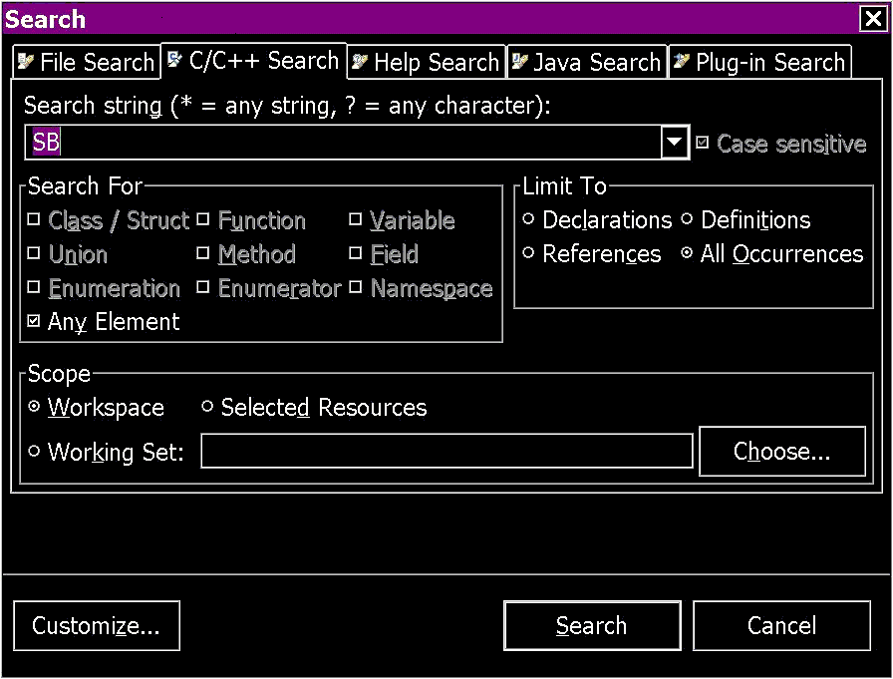This screenshot has height=679, width=893.
Task: Choose Workspace scope radio button
Action: click(x=34, y=406)
